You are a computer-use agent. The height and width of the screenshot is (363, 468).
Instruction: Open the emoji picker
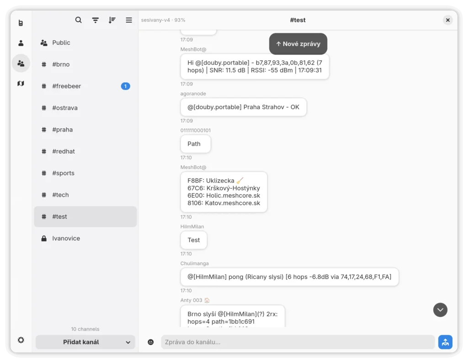151,342
